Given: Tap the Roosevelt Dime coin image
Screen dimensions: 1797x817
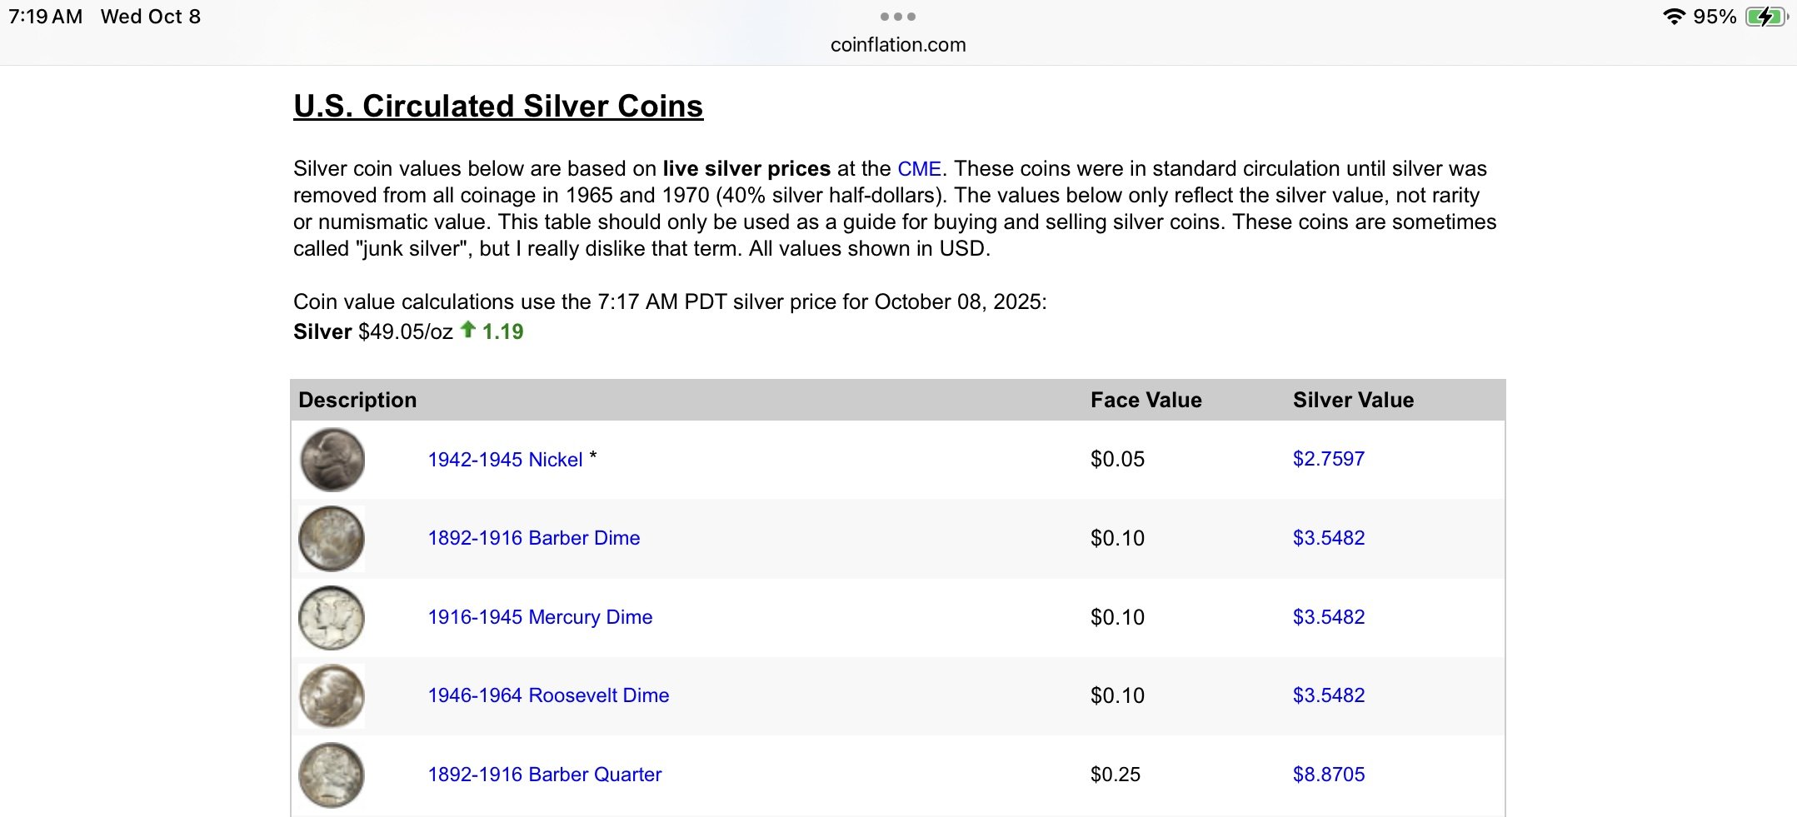Looking at the screenshot, I should (332, 696).
